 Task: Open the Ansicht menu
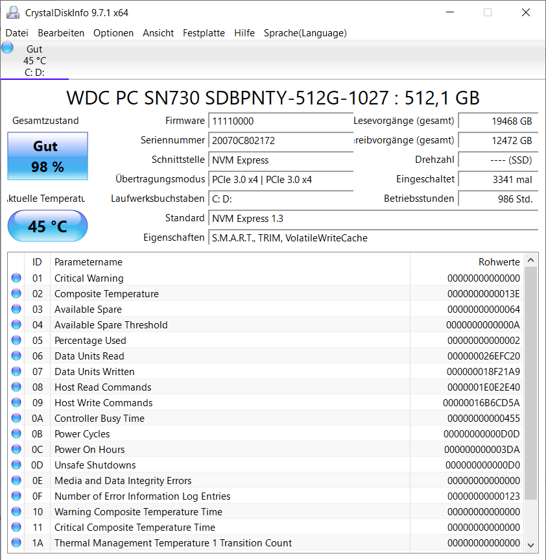pyautogui.click(x=158, y=33)
